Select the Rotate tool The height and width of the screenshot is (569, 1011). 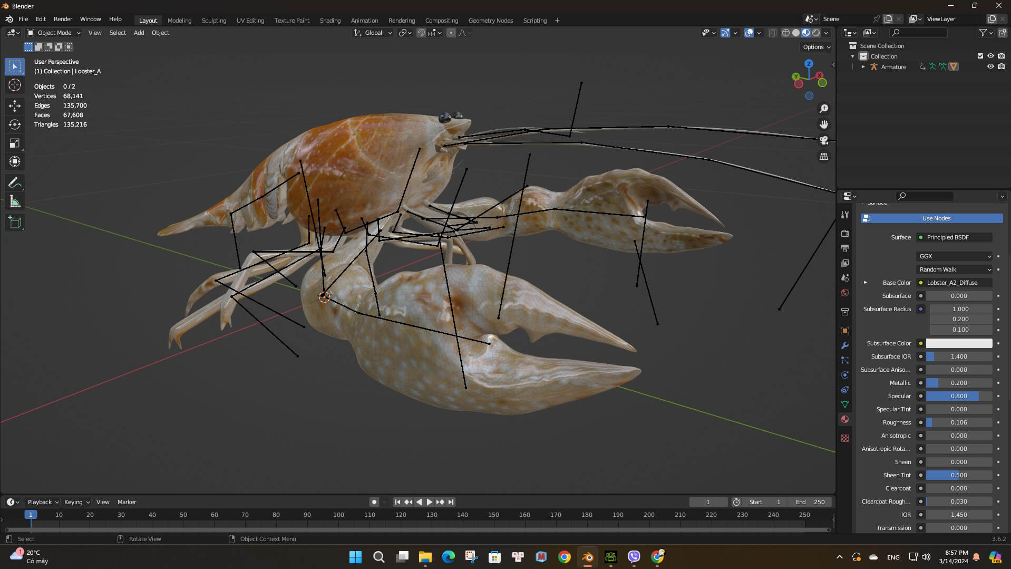(15, 124)
